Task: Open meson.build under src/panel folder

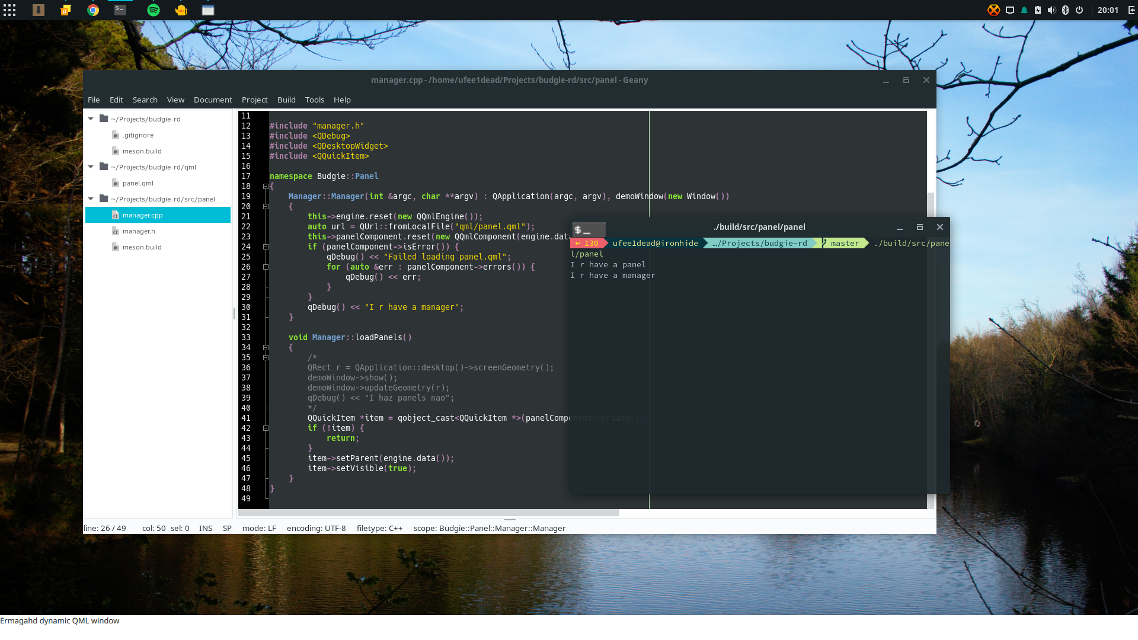Action: click(x=142, y=247)
